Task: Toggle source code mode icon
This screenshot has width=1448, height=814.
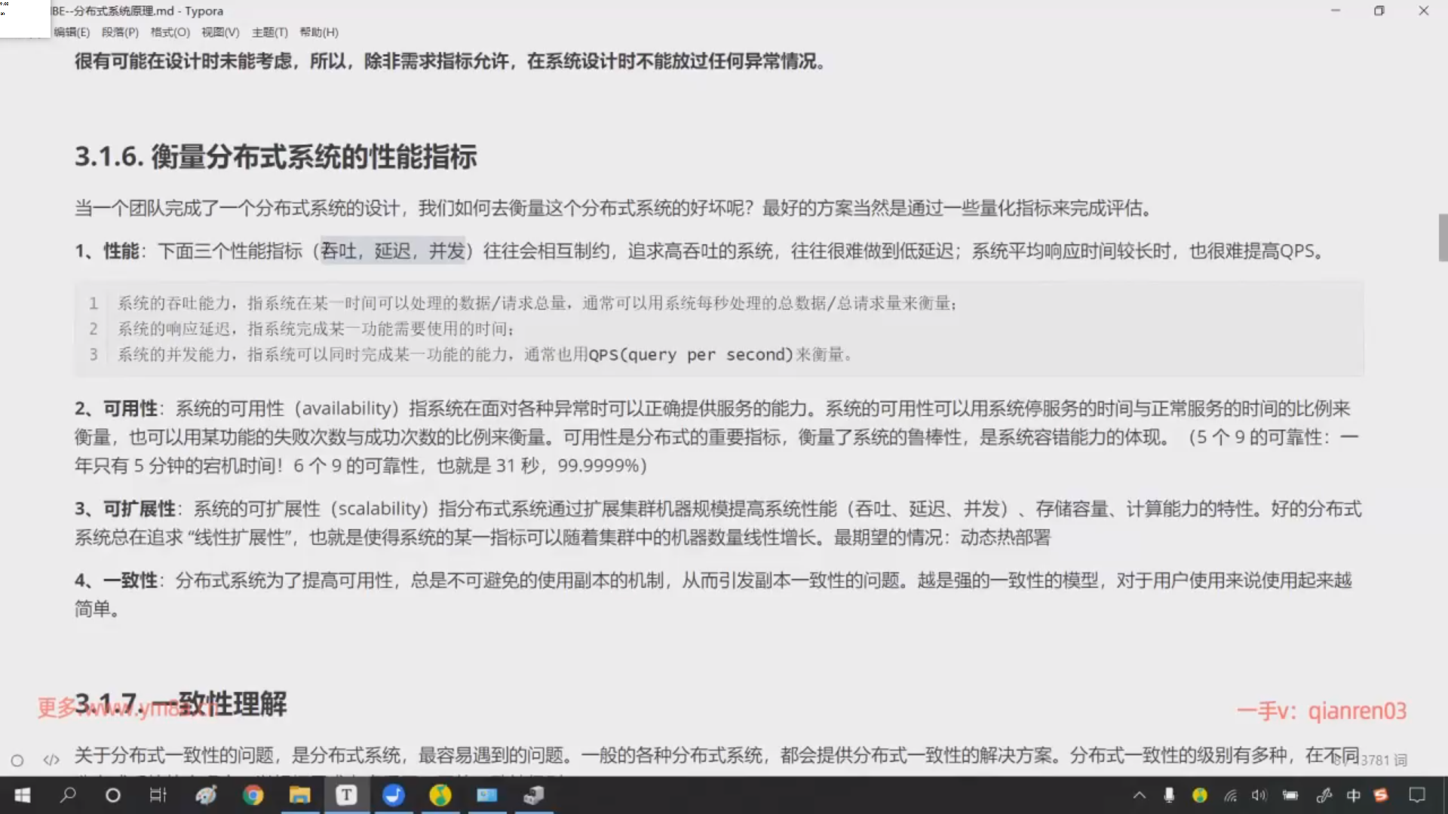Action: pos(51,760)
